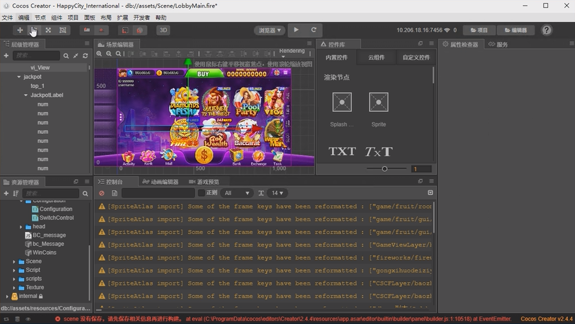Switch to 服务 tab

click(x=498, y=45)
